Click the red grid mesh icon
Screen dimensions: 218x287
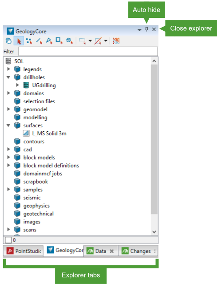(116, 40)
